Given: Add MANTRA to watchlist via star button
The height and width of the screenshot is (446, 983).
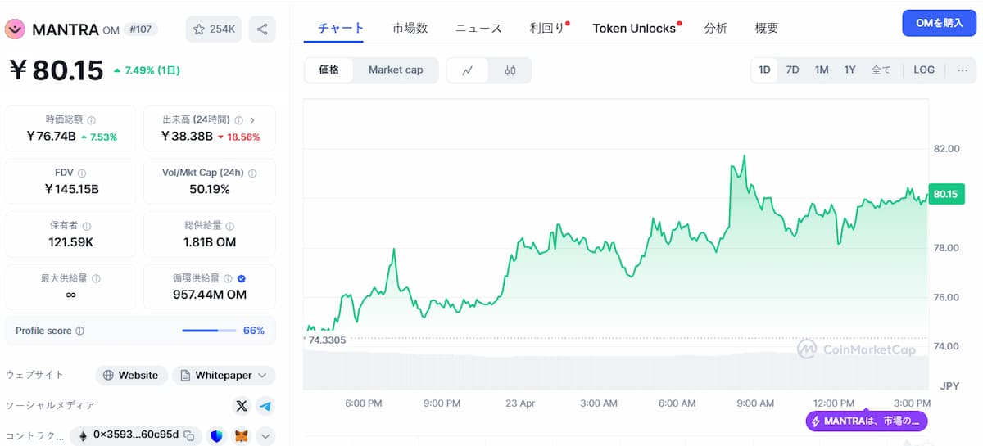Looking at the screenshot, I should 214,29.
